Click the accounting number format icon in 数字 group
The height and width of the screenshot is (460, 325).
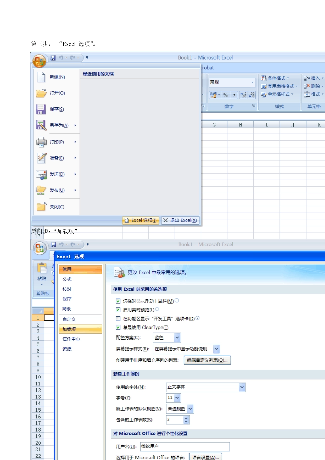(x=213, y=95)
